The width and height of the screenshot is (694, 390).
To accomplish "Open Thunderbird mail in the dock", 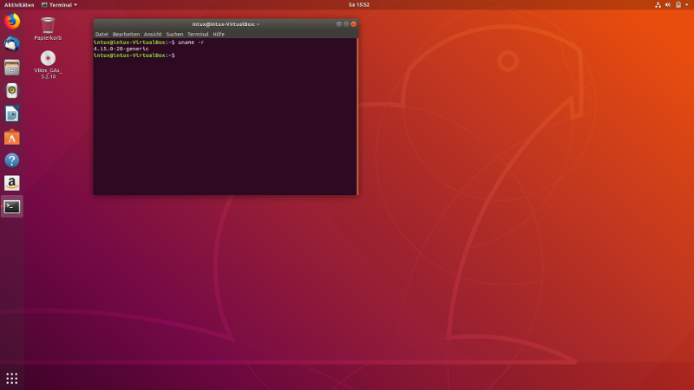I will click(12, 44).
